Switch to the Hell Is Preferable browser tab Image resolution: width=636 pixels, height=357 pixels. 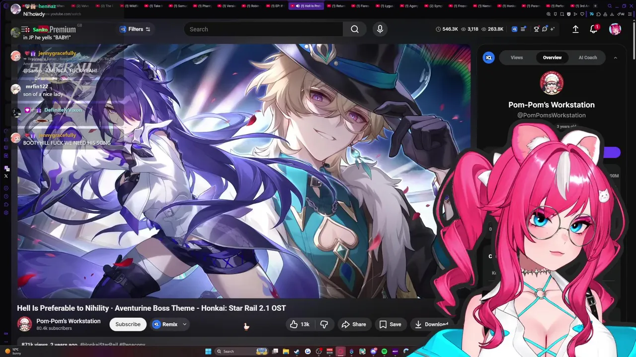[x=306, y=6]
